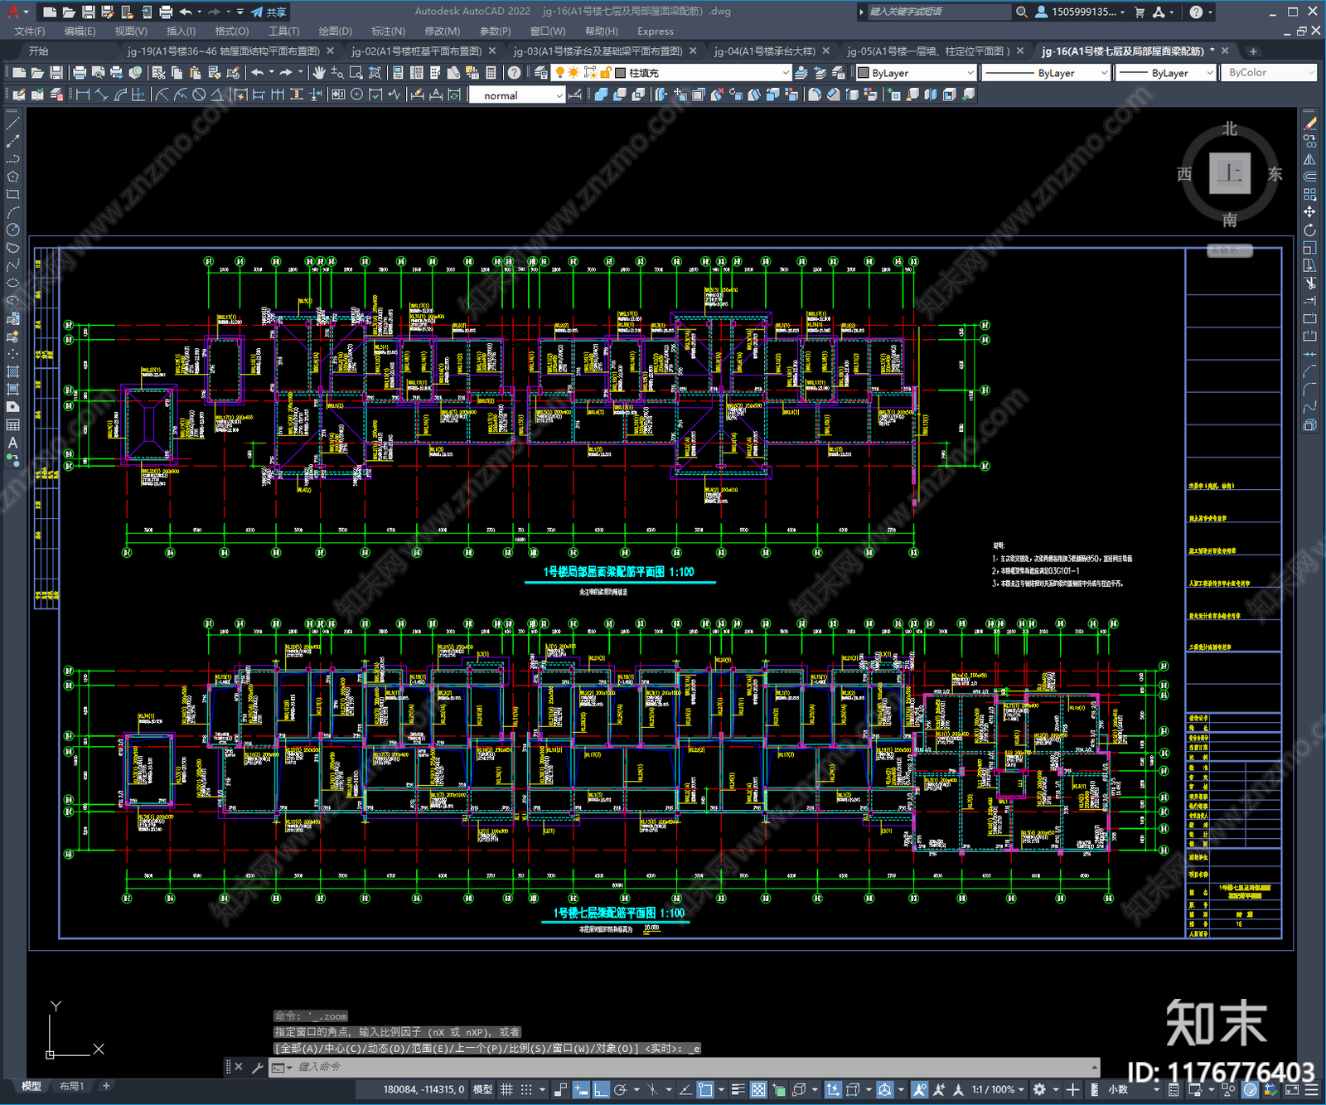1326x1105 pixels.
Task: Open the 文件(F) menu
Action: (30, 32)
